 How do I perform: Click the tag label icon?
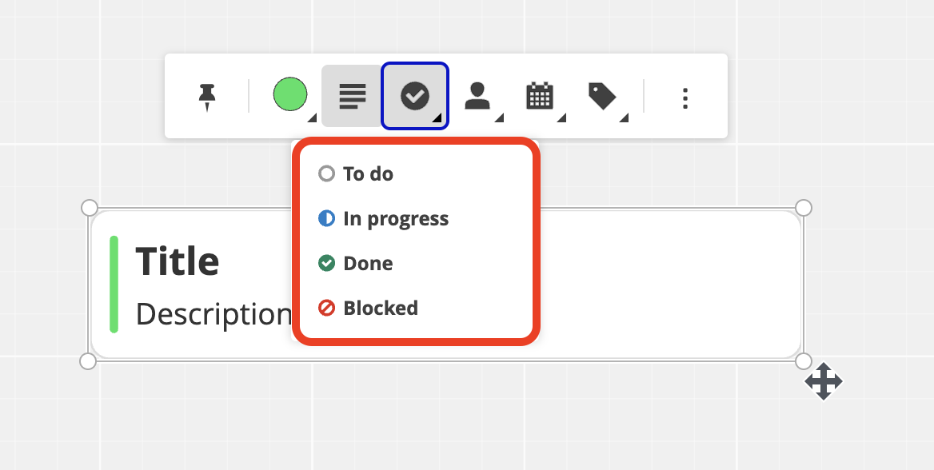pos(602,97)
